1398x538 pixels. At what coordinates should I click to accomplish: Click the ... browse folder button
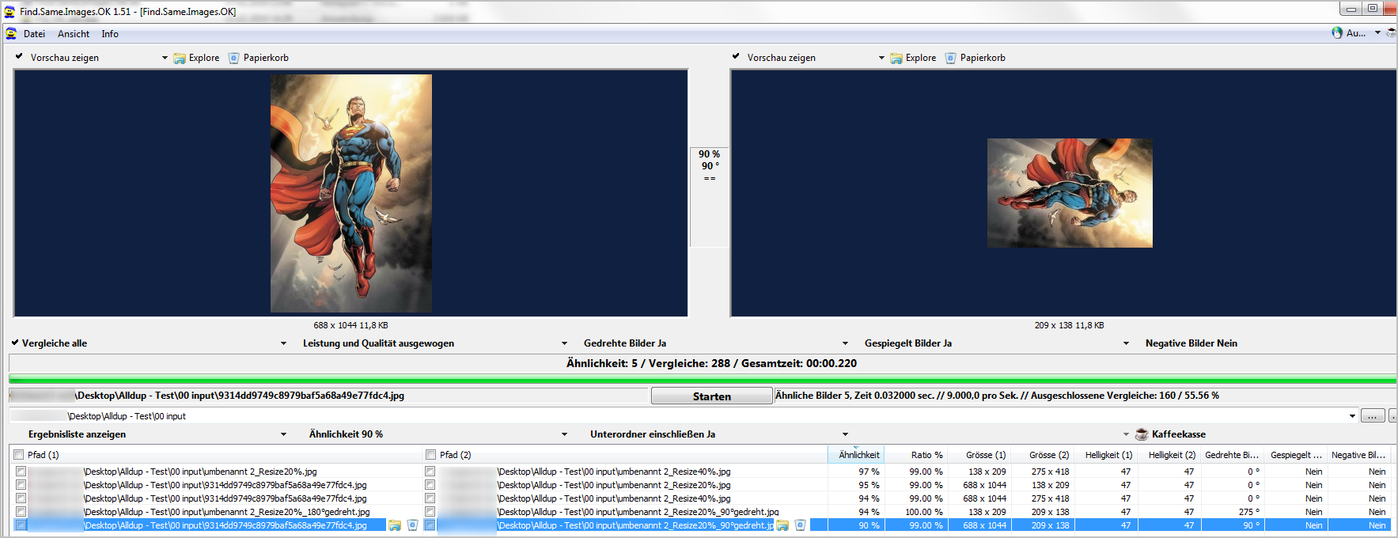tap(1373, 416)
